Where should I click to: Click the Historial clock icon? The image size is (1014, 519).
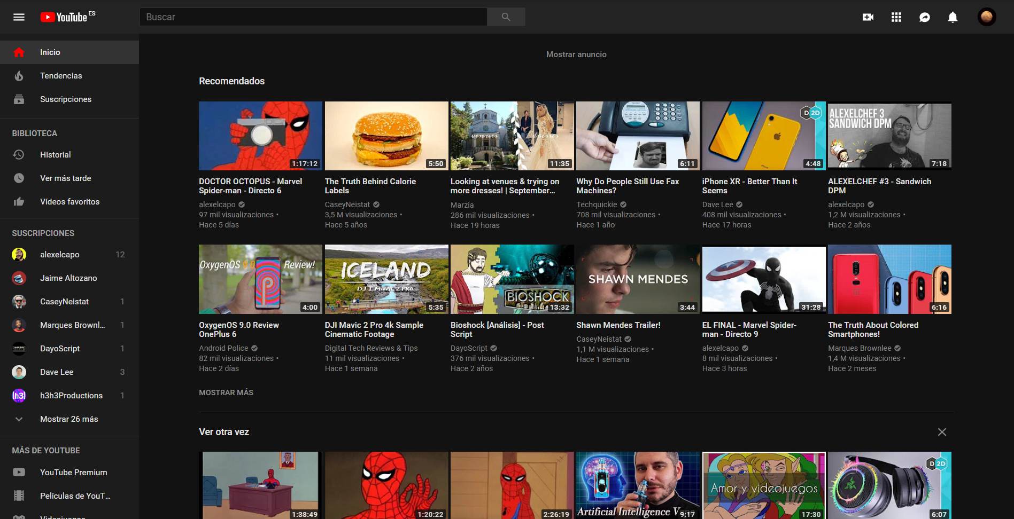point(19,155)
